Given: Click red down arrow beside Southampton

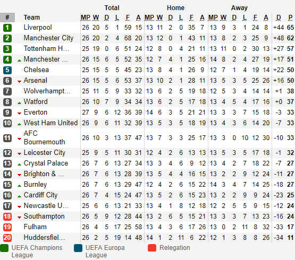Looking at the screenshot, I should (19, 218).
